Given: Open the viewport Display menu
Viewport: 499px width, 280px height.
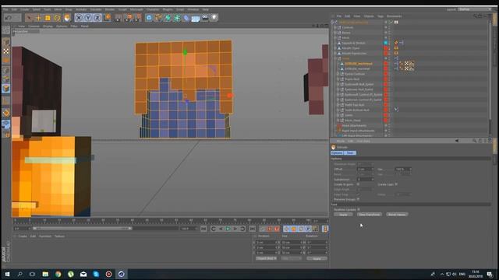Looking at the screenshot, I should (x=48, y=26).
